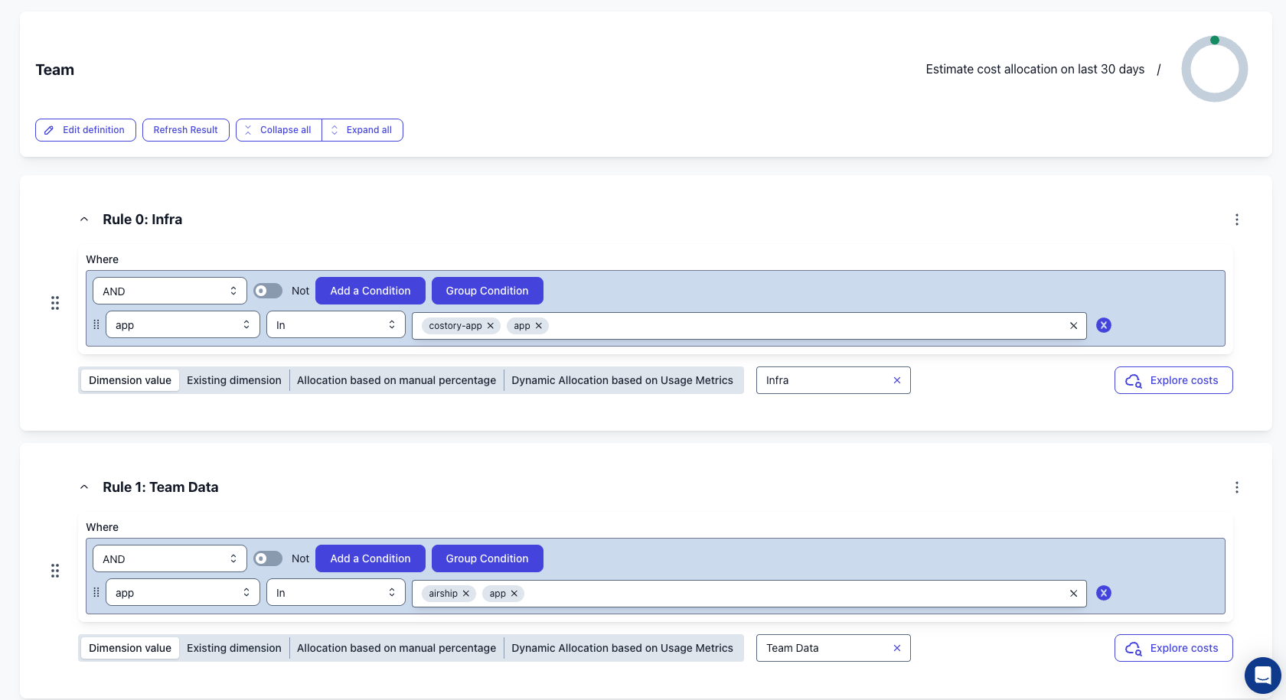Collapse all rules
This screenshot has height=700, width=1286.
[279, 130]
